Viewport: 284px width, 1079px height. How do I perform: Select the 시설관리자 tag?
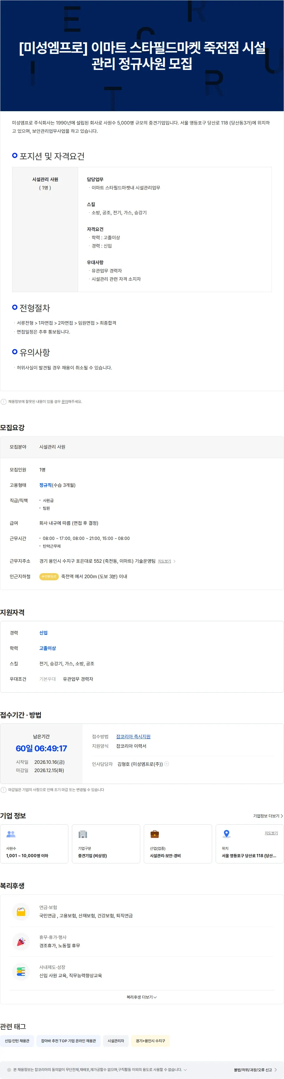pyautogui.click(x=116, y=1041)
